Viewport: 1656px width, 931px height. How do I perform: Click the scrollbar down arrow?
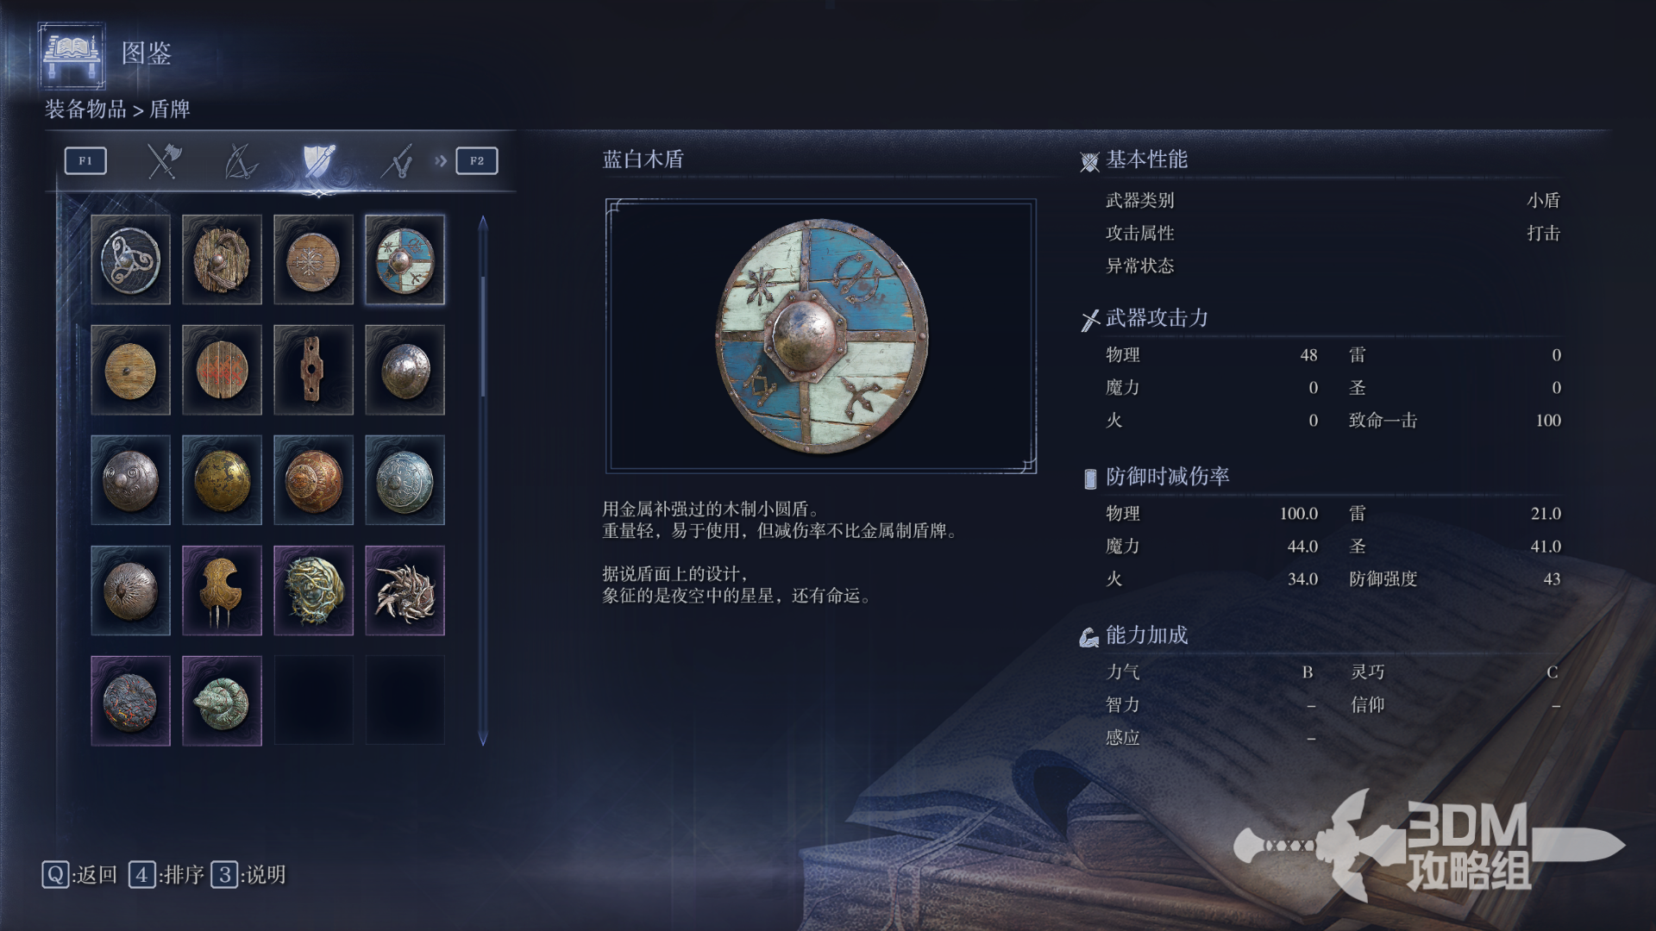coord(483,740)
